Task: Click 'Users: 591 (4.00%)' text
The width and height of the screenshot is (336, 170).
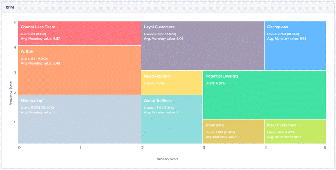Action: [35, 58]
